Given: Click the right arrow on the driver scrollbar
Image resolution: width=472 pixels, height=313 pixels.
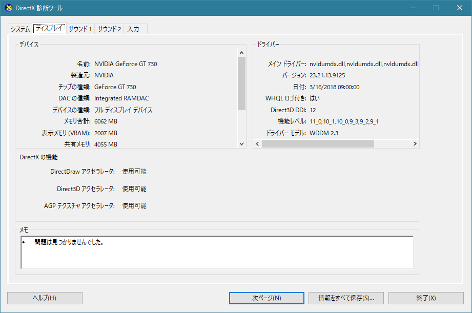Looking at the screenshot, I should point(415,143).
